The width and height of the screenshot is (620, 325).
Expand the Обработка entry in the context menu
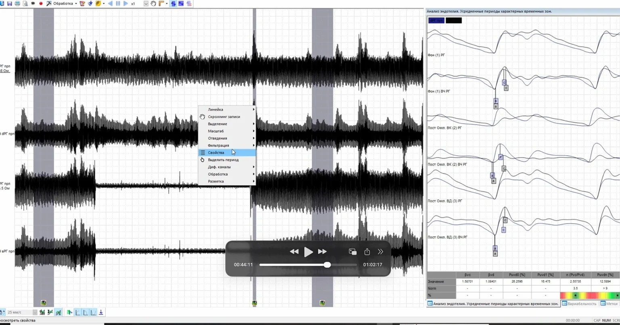pyautogui.click(x=227, y=174)
